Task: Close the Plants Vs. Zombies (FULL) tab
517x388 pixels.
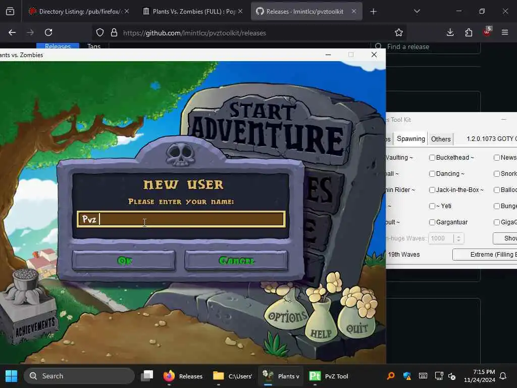Action: click(x=240, y=11)
